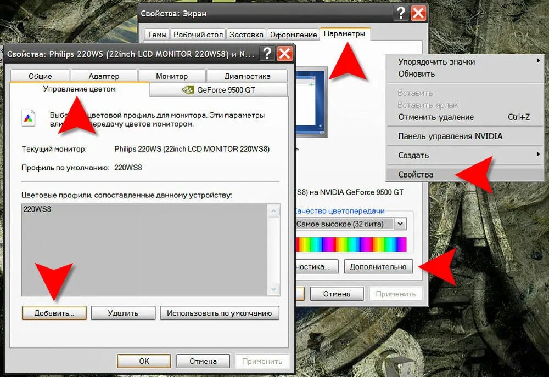
Task: Click Отмена in Philips properties dialog
Action: pyautogui.click(x=203, y=361)
